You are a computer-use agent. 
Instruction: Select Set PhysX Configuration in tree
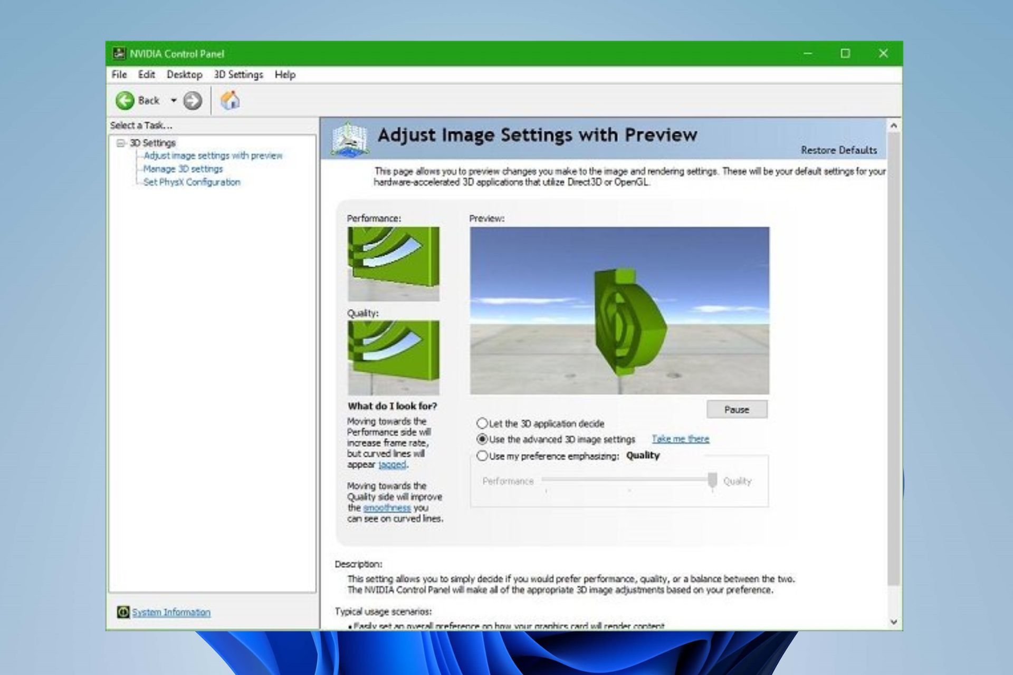tap(192, 182)
